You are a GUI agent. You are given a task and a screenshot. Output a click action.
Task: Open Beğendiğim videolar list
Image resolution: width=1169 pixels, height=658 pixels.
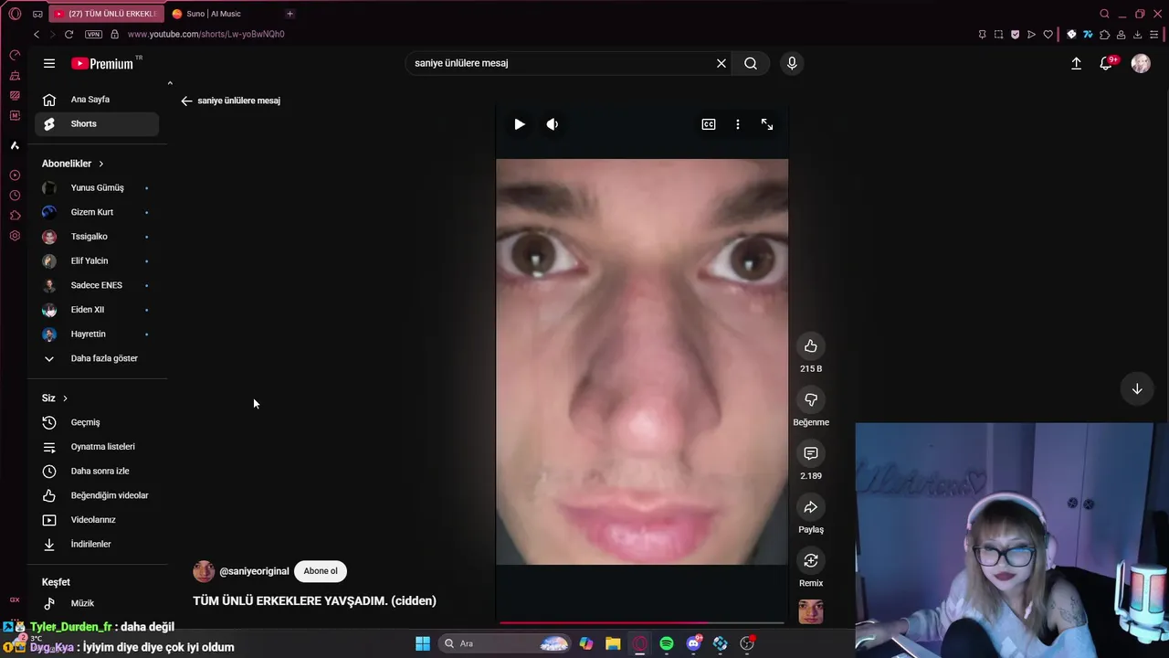click(x=97, y=495)
